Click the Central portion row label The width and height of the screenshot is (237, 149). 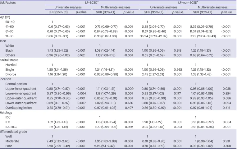click(16, 84)
